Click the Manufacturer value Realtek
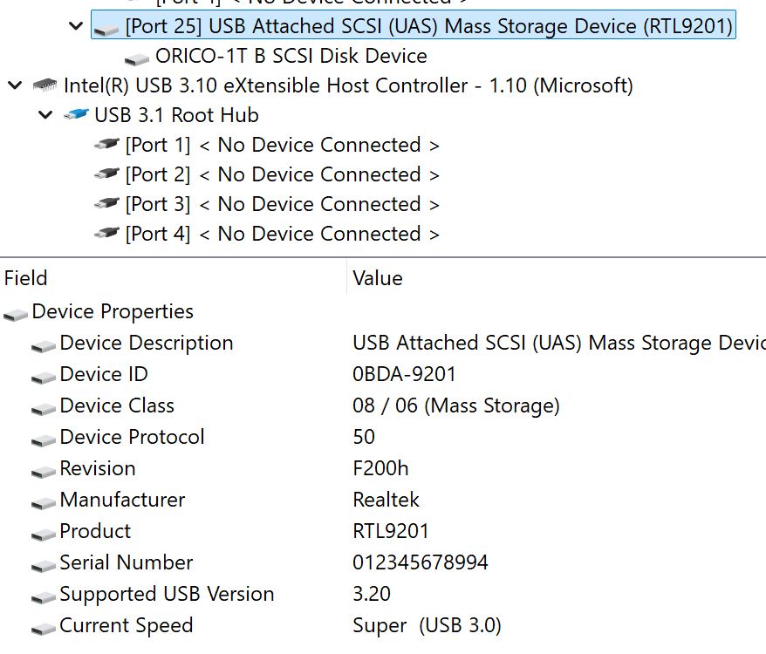Screen dimensions: 766x654 (386, 501)
